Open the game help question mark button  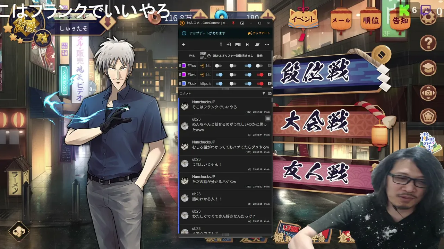click(428, 43)
